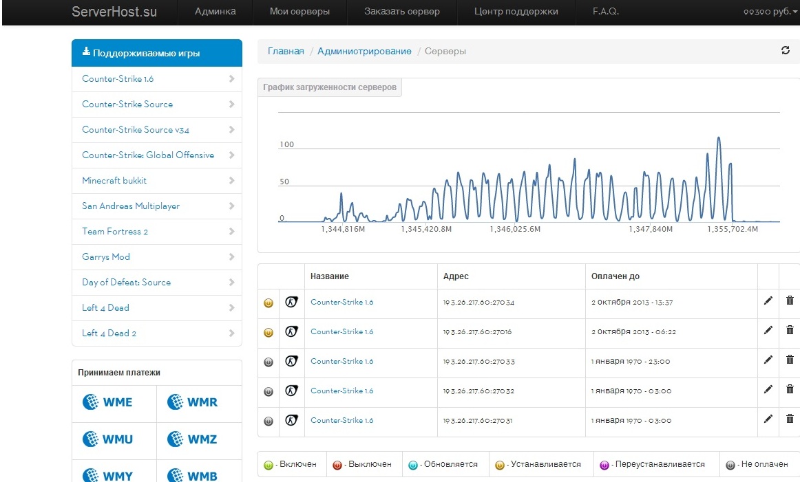Click status icon of server 193.26.217.60:27016
This screenshot has height=482, width=800.
[x=269, y=333]
